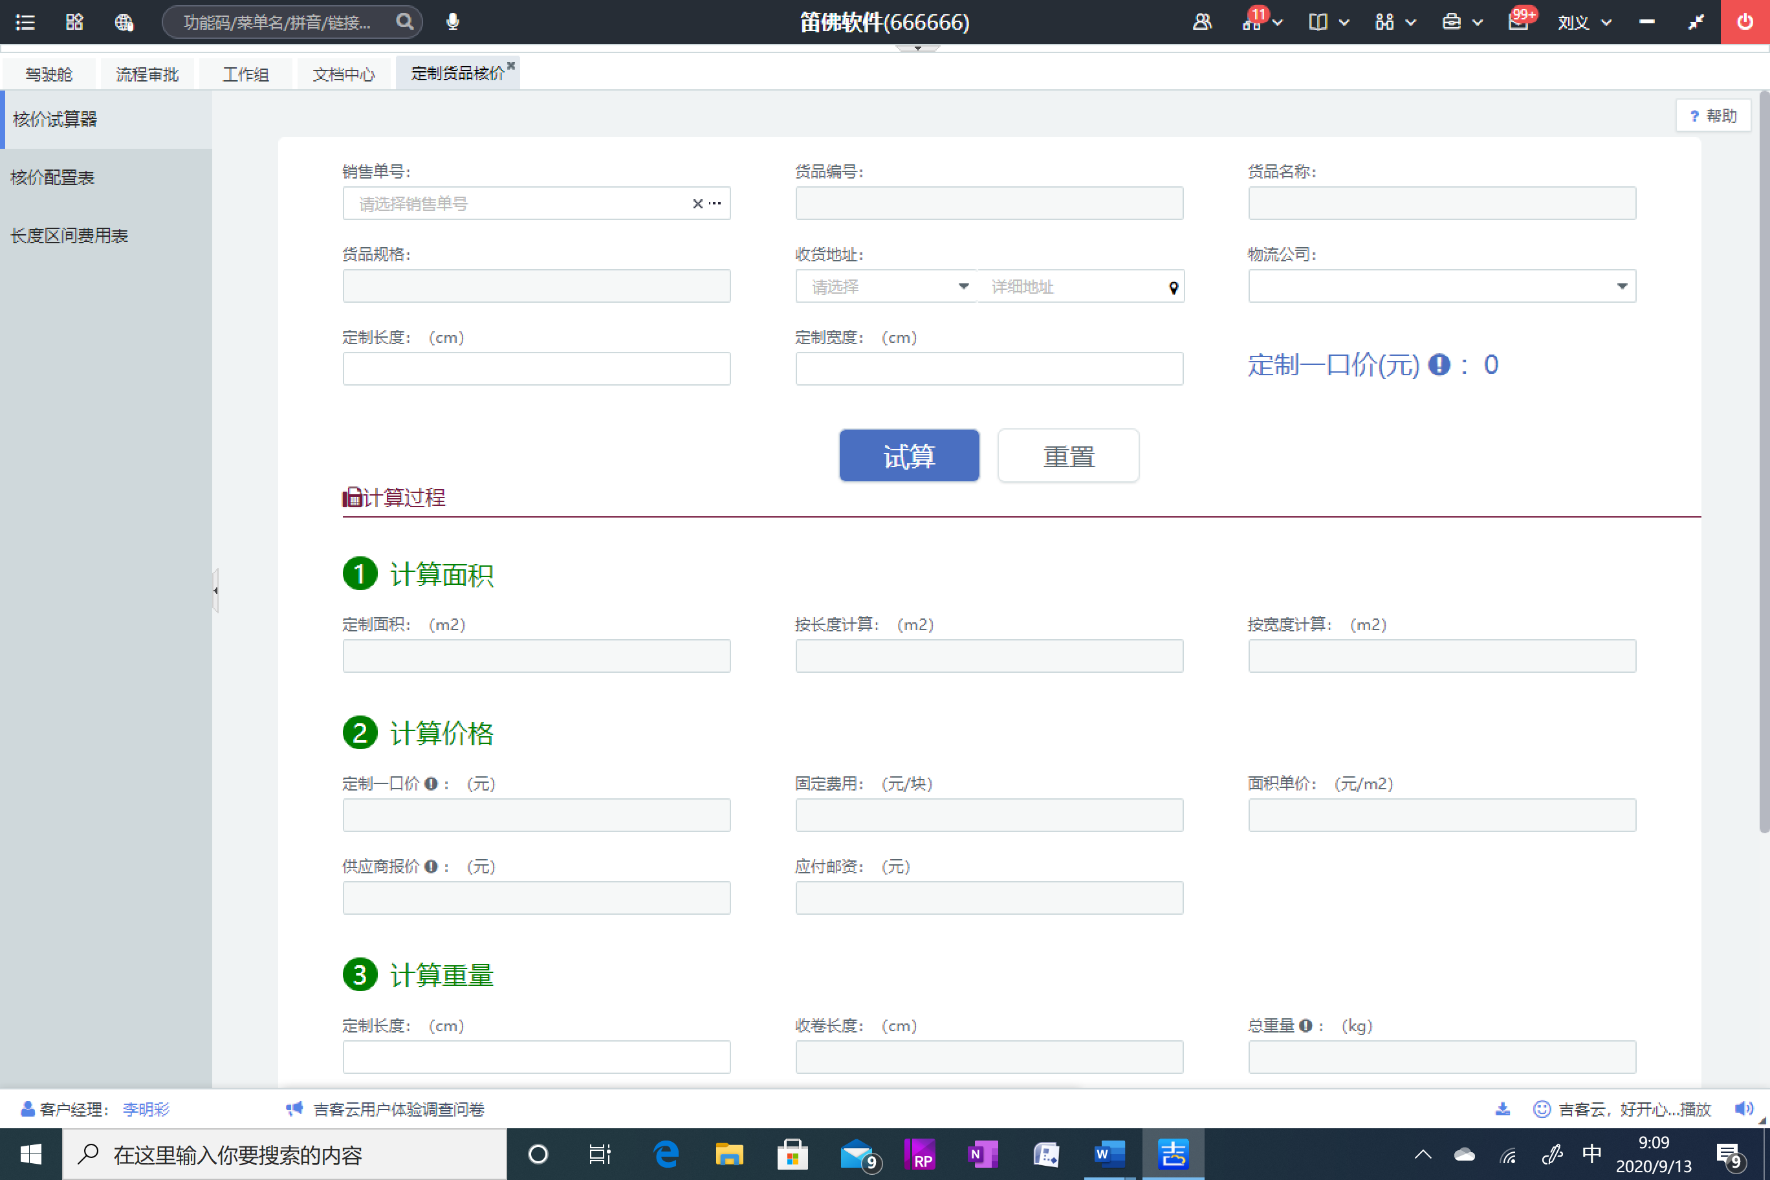Viewport: 1770px width, 1180px height.
Task: Open the mail inbox with 99+ badge
Action: coord(1518,22)
